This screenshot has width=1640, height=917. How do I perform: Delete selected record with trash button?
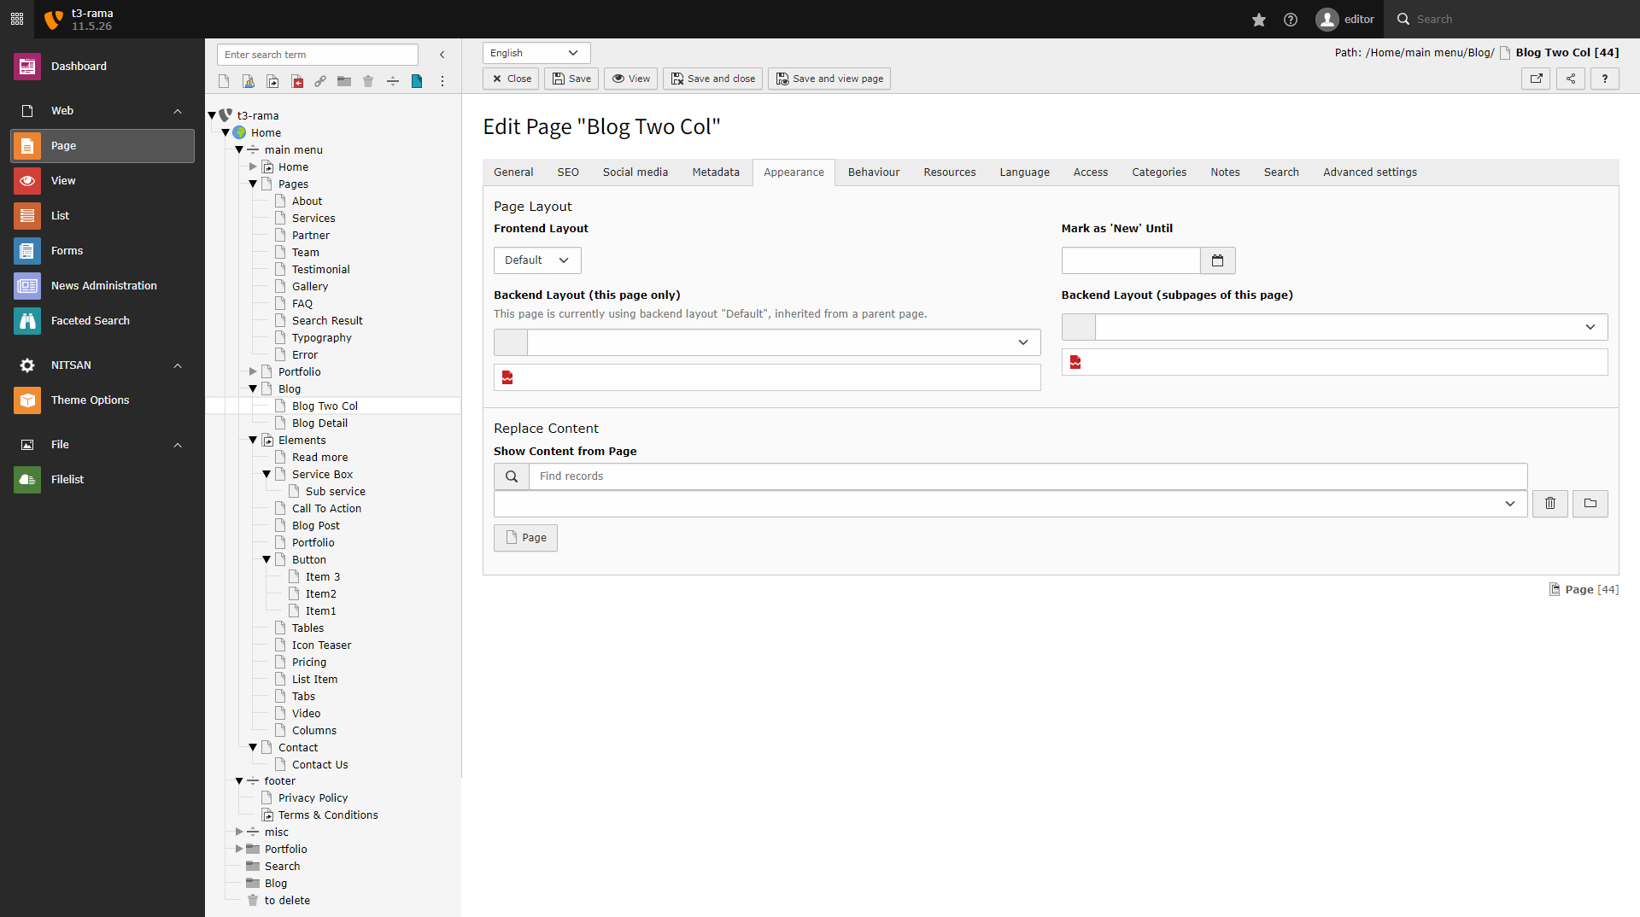coord(1549,504)
